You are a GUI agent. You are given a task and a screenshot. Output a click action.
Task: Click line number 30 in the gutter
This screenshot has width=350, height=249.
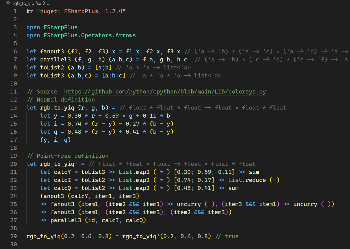[x=14, y=244]
